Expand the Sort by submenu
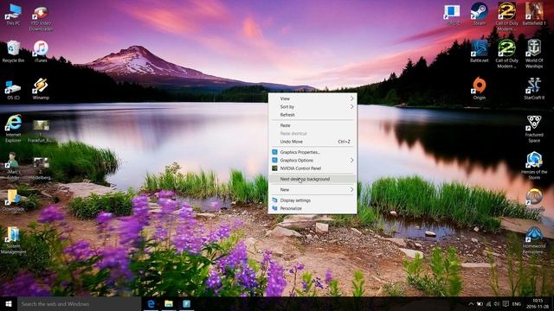 coord(312,106)
